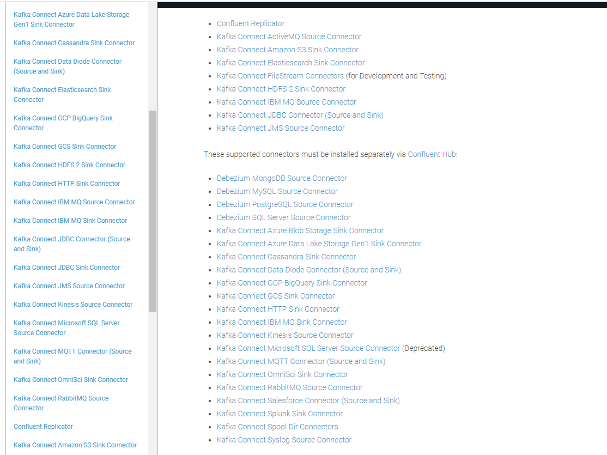This screenshot has width=607, height=455.
Task: Open main list Kafka Connect HDFS 2 Sink Connector
Action: (281, 89)
